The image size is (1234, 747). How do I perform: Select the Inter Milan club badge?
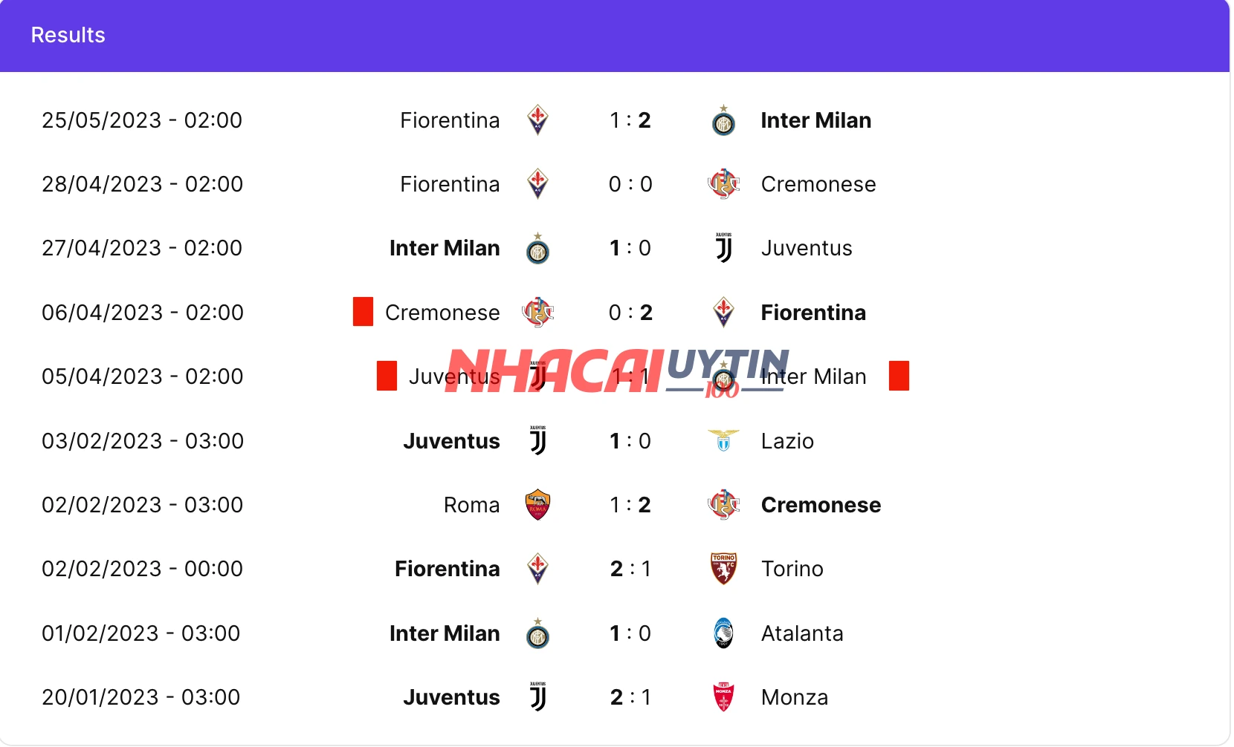coord(723,120)
